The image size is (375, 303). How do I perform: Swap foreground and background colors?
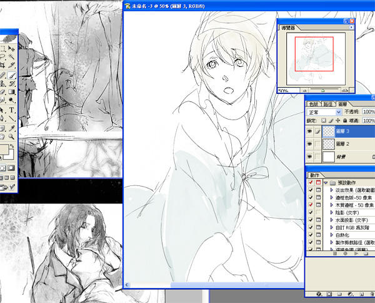pos(11,146)
